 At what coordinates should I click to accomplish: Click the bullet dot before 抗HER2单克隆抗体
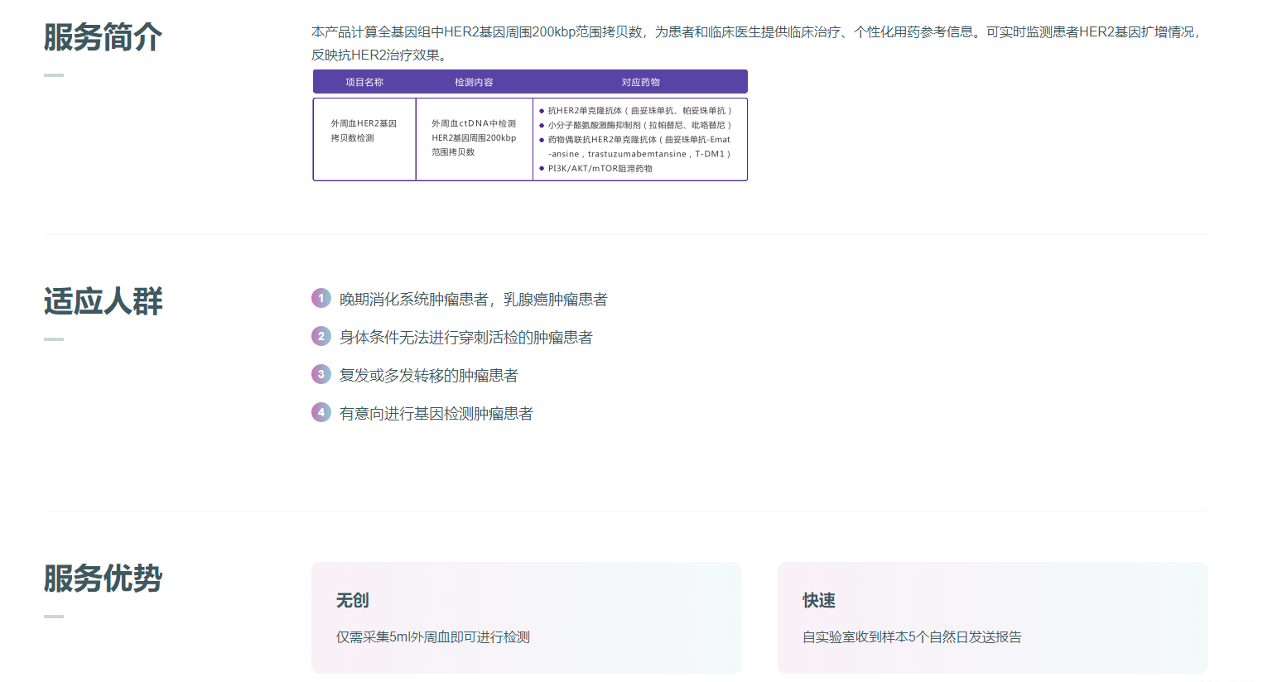click(542, 111)
